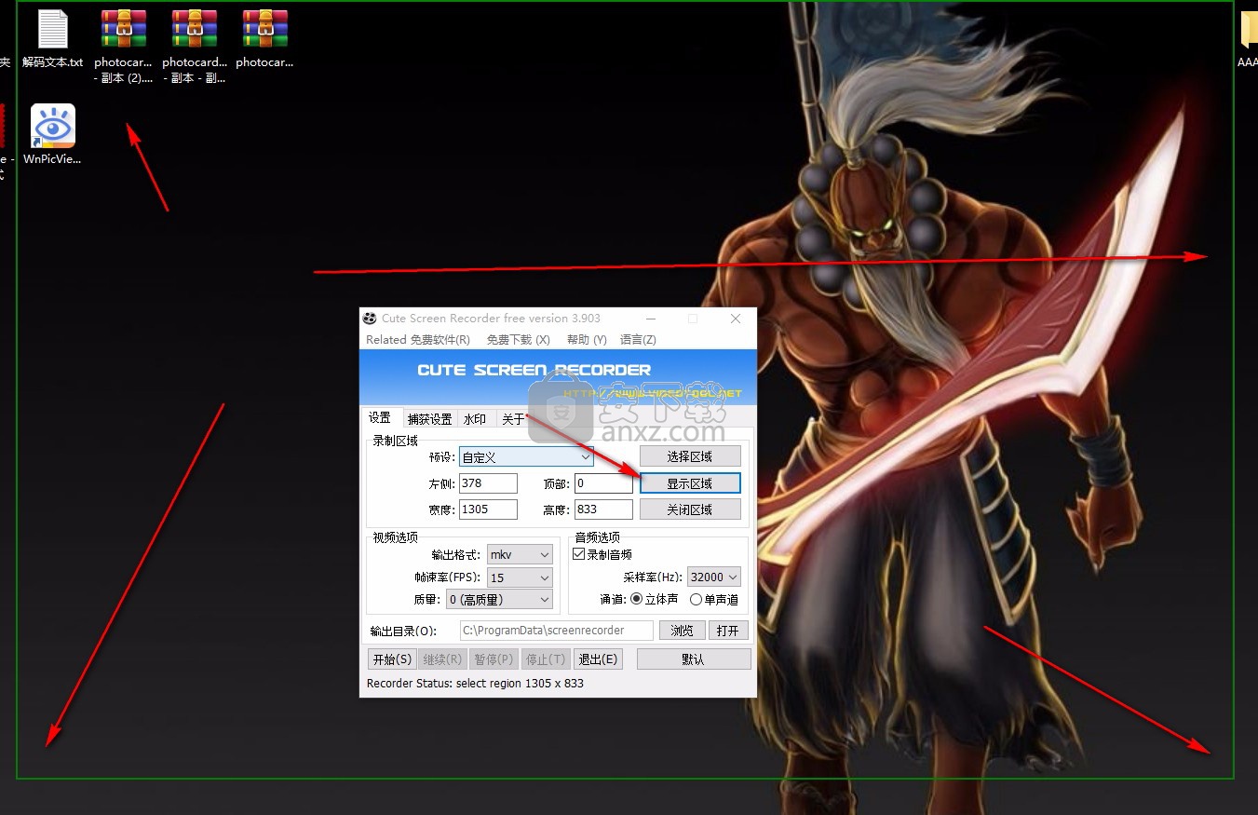This screenshot has width=1258, height=815.
Task: Switch to the 捕获设置 tab
Action: (x=429, y=419)
